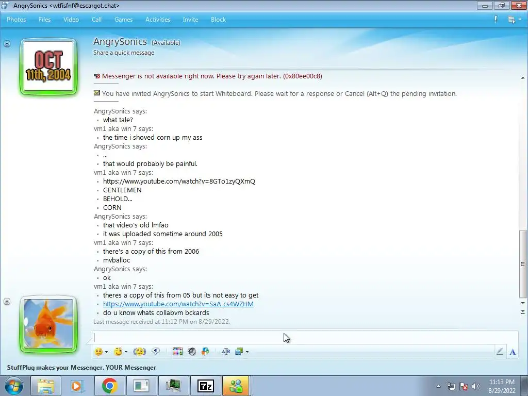This screenshot has height=396, width=528.
Task: Open the window-with-document taskbar icon
Action: pyautogui.click(x=141, y=386)
